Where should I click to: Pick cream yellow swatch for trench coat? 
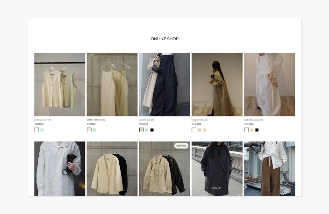point(204,130)
